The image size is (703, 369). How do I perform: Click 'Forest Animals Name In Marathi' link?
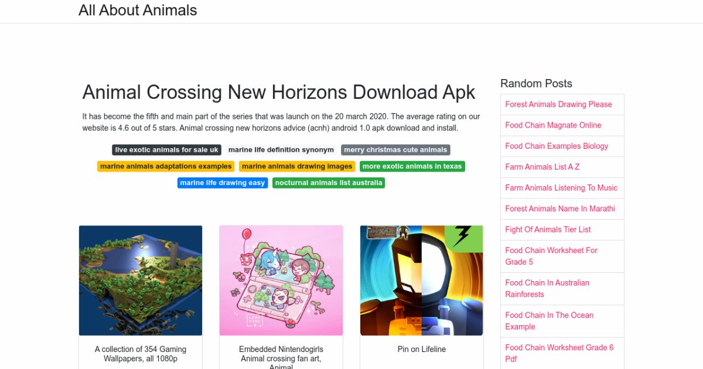[x=560, y=209]
